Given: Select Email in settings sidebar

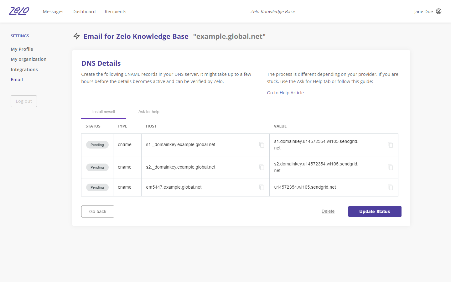Looking at the screenshot, I should (x=17, y=80).
